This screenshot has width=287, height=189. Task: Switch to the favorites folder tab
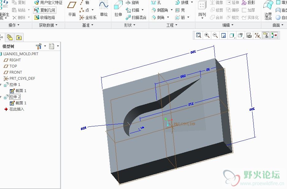pyautogui.click(x=19, y=37)
